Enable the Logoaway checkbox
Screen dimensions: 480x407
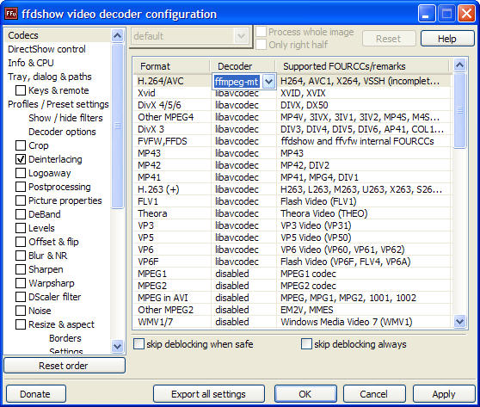point(21,173)
